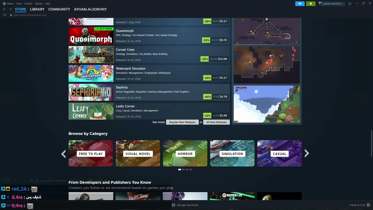Image resolution: width=373 pixels, height=210 pixels.
Task: Open the Help menu
Action: click(47, 3)
